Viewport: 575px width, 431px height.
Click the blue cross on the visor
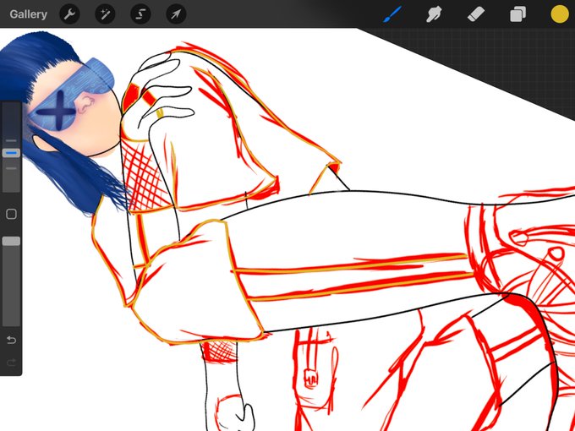point(58,110)
